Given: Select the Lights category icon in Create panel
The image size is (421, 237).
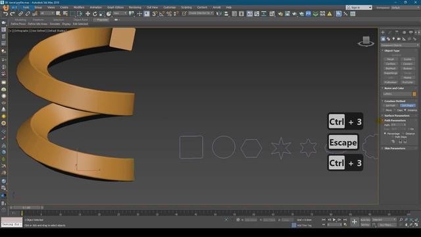Looking at the screenshot, I should 393,39.
